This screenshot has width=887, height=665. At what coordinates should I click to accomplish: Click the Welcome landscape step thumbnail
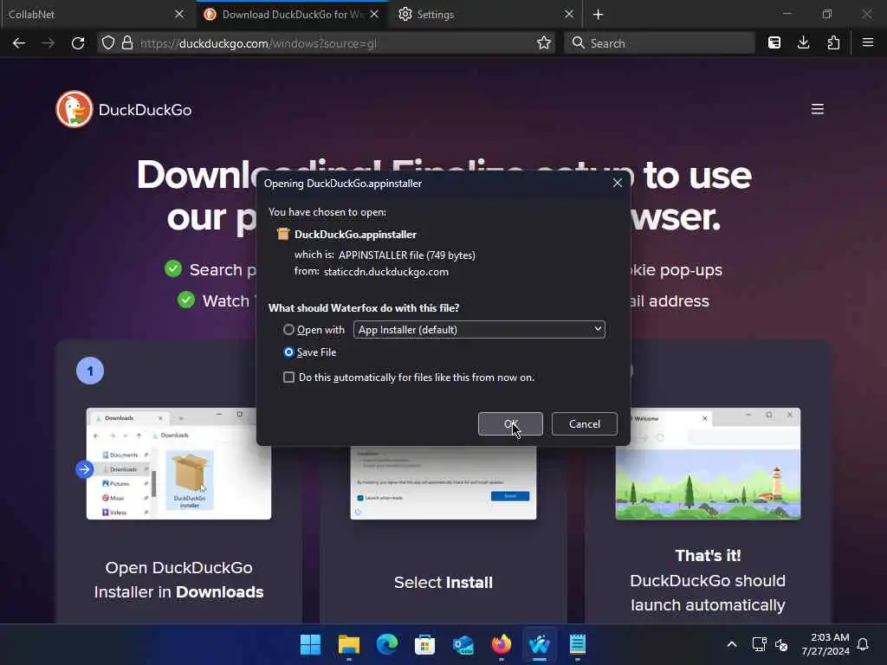[708, 463]
